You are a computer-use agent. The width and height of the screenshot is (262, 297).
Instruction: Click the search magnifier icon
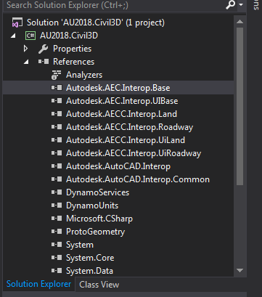pos(230,5)
